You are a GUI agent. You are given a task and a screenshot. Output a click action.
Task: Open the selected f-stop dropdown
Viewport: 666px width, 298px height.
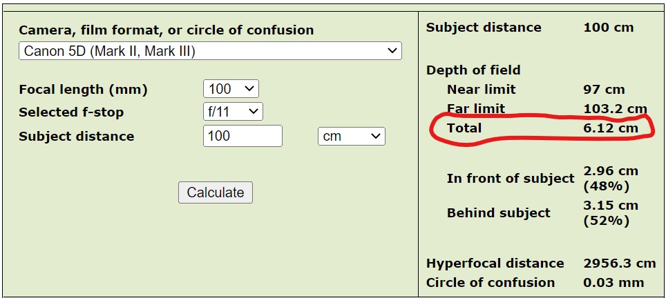pyautogui.click(x=233, y=112)
